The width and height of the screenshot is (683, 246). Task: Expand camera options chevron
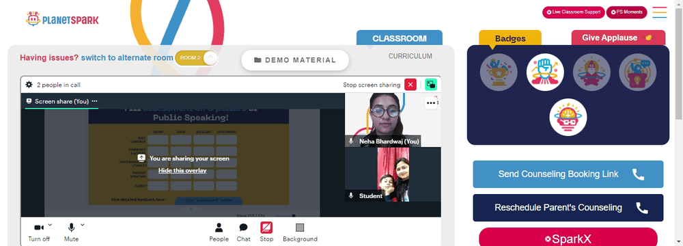[50, 225]
